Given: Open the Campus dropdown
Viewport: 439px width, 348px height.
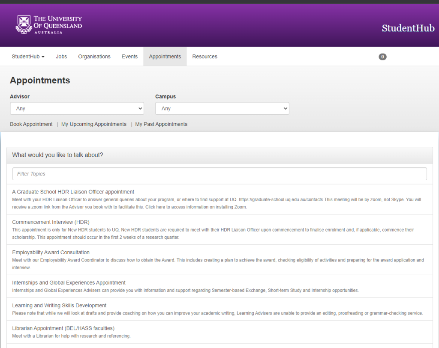Looking at the screenshot, I should coord(222,108).
